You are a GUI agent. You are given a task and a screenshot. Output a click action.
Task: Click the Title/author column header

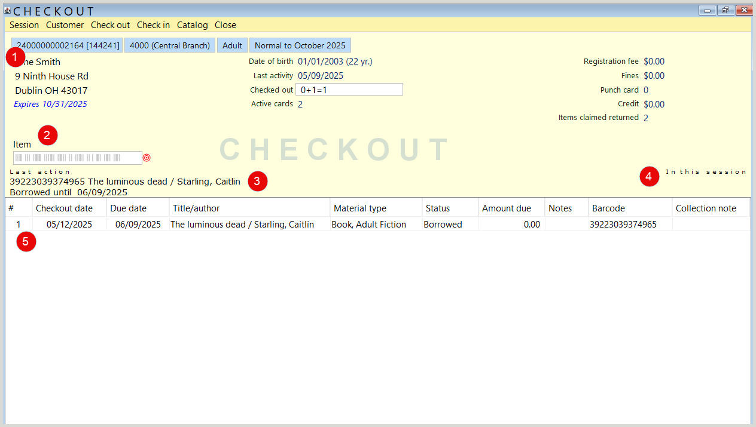click(249, 208)
